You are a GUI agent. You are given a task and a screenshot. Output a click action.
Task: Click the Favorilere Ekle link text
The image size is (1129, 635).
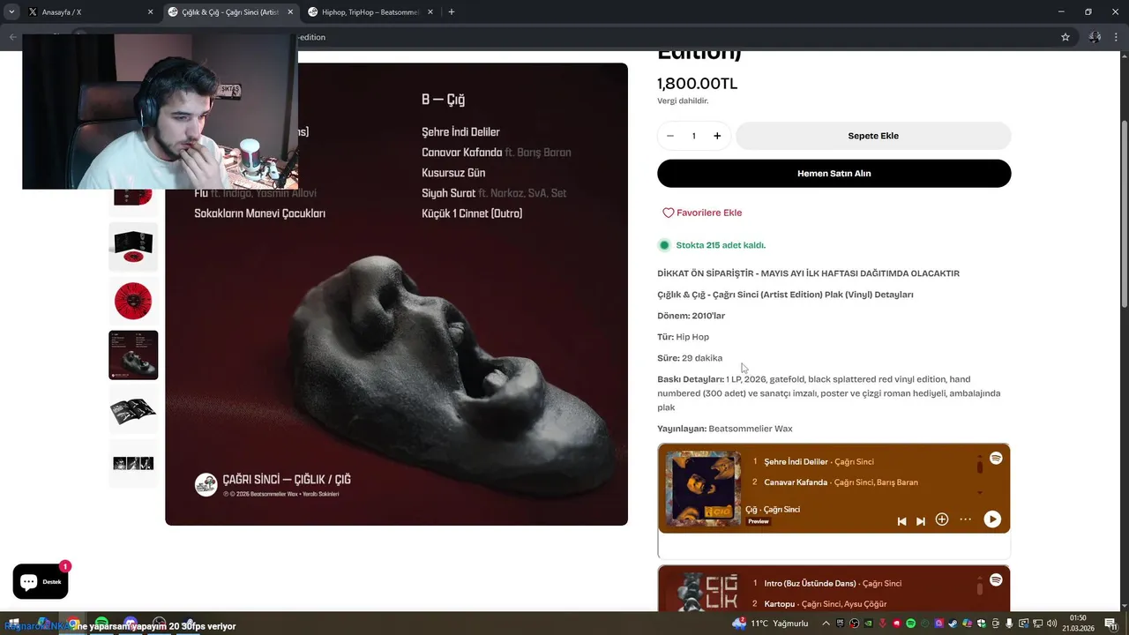pos(709,213)
